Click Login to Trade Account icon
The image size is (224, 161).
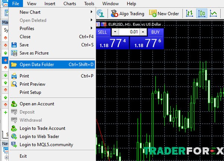[14, 129]
